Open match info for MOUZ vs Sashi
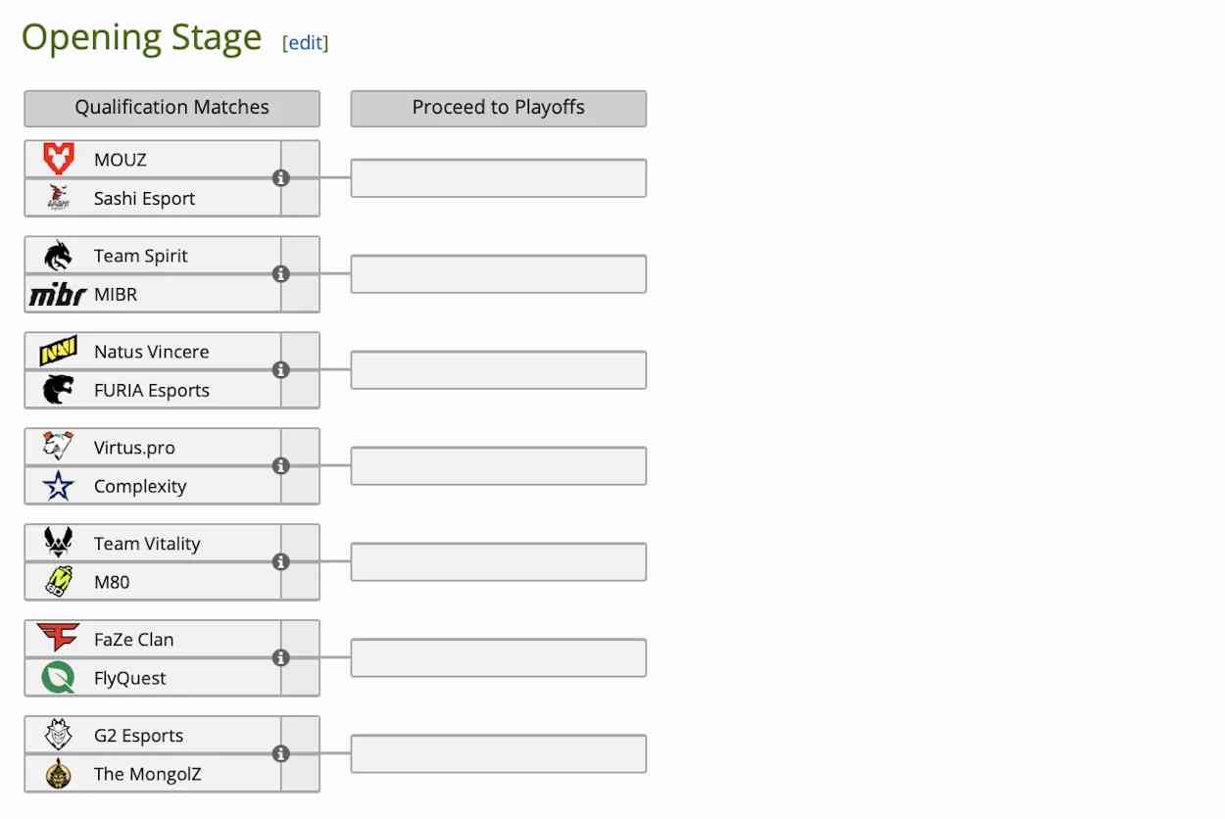 click(x=281, y=178)
